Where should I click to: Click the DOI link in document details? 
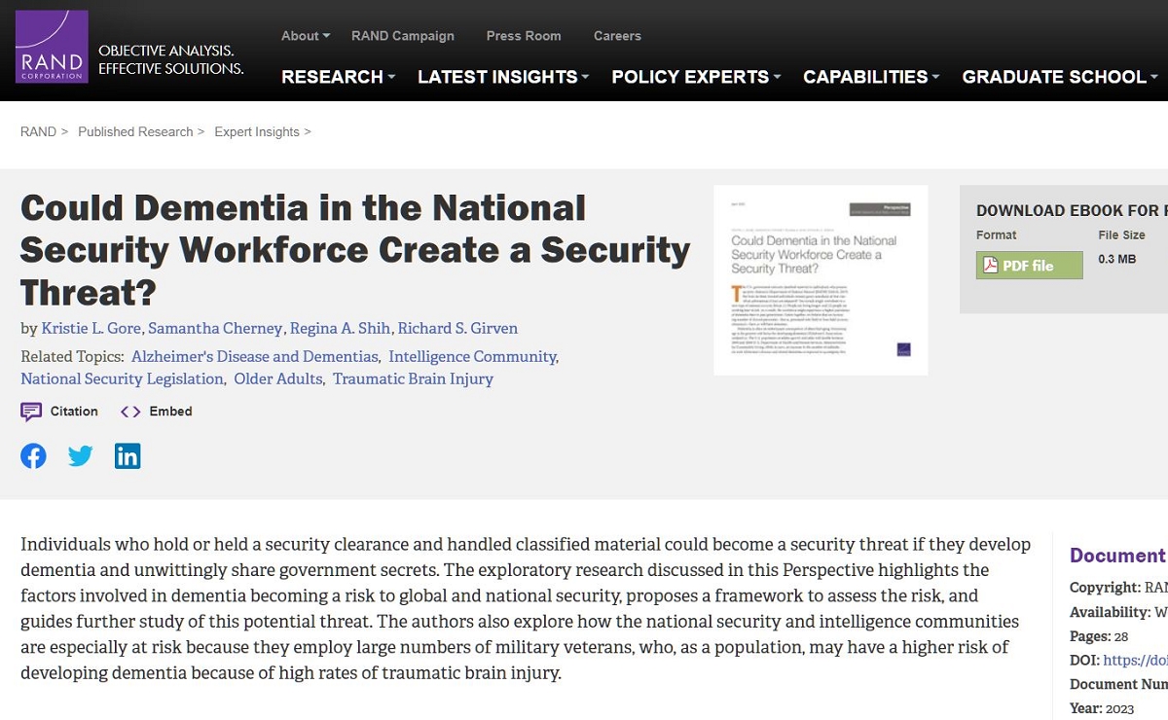pos(1135,661)
